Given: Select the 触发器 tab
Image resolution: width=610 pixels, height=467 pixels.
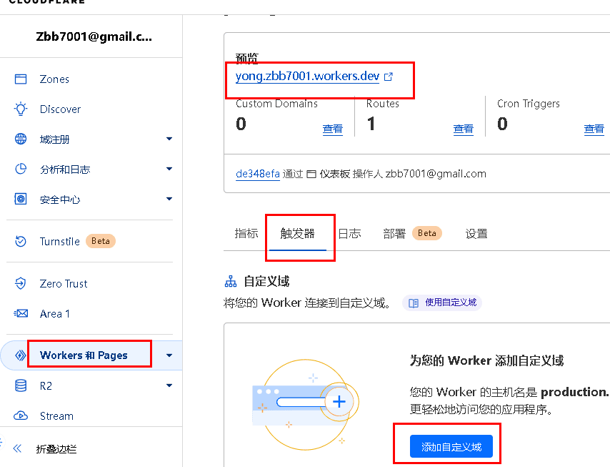Looking at the screenshot, I should coord(298,234).
